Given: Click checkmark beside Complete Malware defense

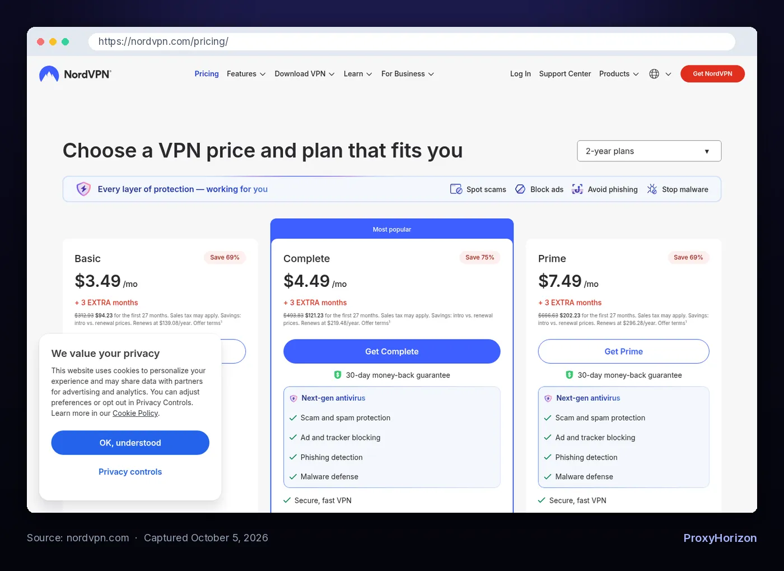Looking at the screenshot, I should (x=293, y=477).
